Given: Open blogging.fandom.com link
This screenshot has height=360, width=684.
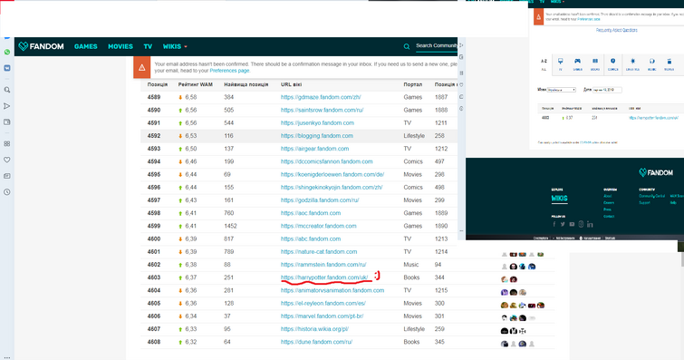Looking at the screenshot, I should click(x=317, y=136).
